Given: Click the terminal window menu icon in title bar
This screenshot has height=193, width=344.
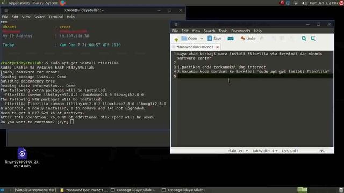Looking at the screenshot, I should [6, 10].
